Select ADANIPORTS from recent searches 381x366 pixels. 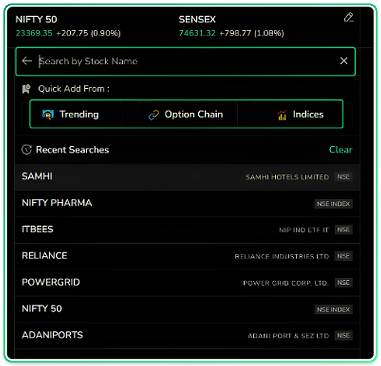click(x=187, y=335)
